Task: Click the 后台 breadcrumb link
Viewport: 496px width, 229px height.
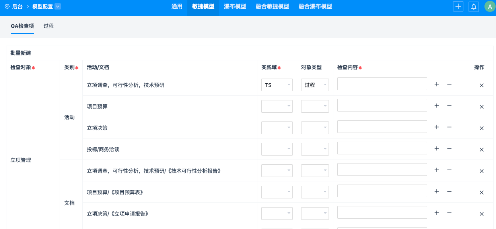Action: tap(18, 6)
